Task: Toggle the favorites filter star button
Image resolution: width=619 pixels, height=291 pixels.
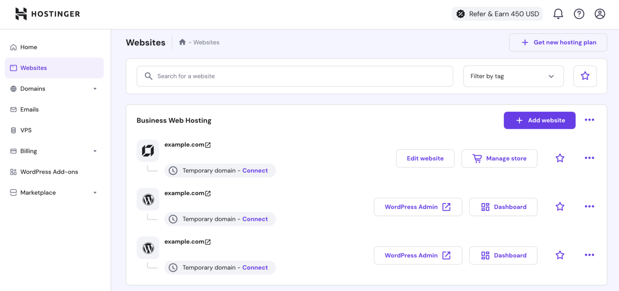Action: 585,76
